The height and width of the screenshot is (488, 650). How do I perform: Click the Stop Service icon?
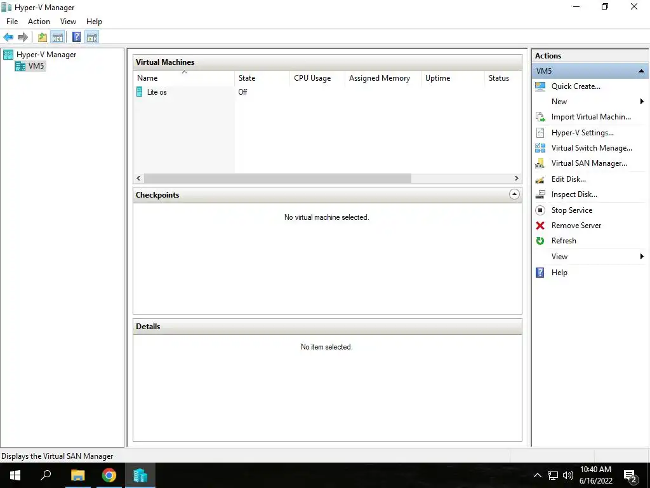click(540, 210)
